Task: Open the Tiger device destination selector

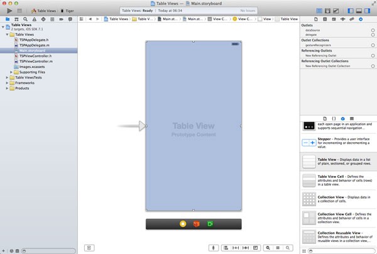Action: [67, 11]
